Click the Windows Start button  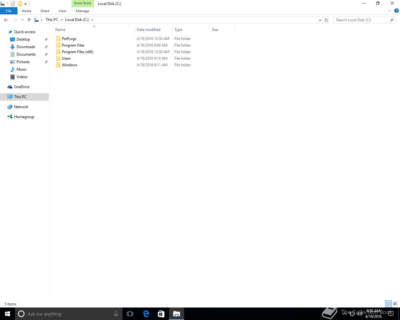point(7,314)
